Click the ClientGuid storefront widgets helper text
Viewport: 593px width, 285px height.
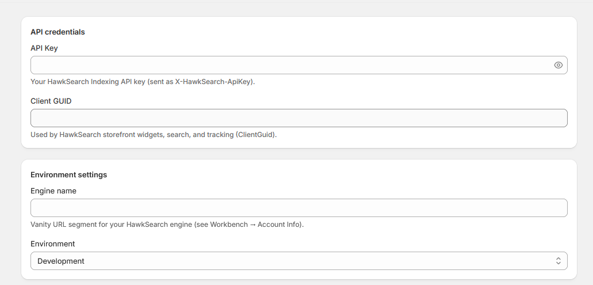154,135
